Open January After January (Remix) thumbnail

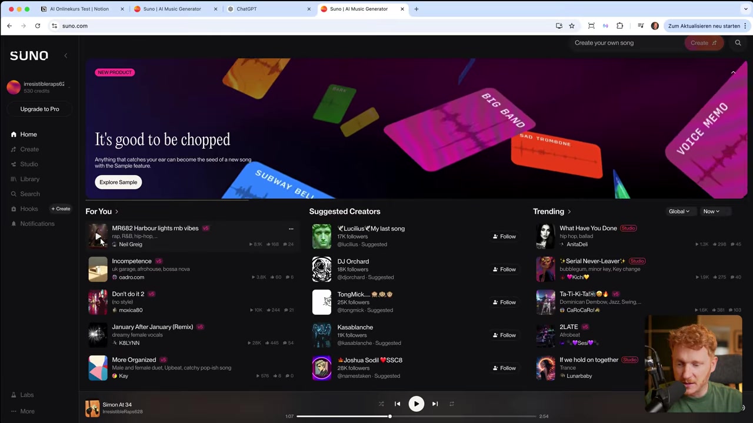pyautogui.click(x=98, y=335)
